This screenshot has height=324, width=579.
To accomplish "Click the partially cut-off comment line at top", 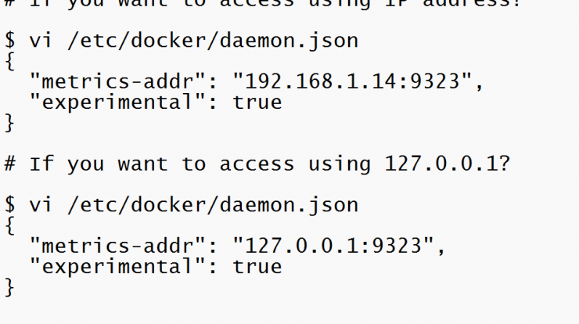I will (x=263, y=4).
